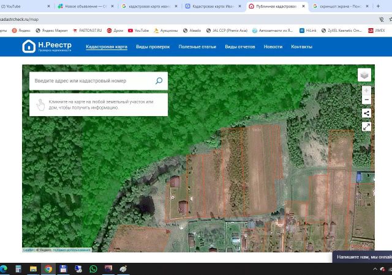
Task: Close the скриншот экрана tab
Action: pyautogui.click(x=367, y=6)
